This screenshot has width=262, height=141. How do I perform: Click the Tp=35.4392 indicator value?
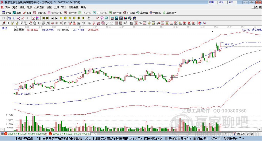coord(33,30)
